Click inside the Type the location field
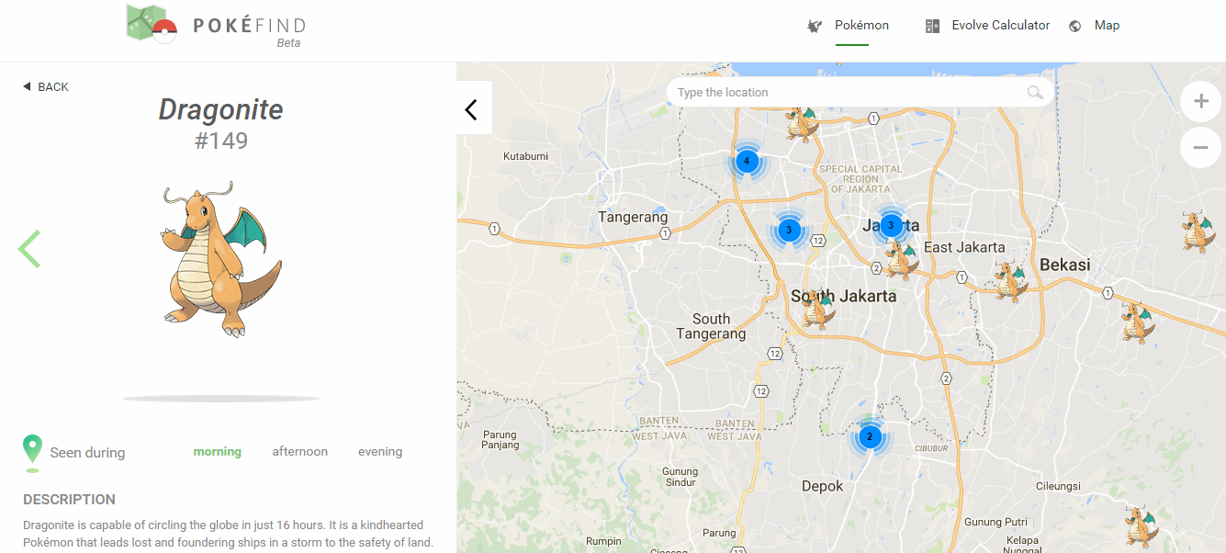The height and width of the screenshot is (553, 1226). click(x=827, y=92)
